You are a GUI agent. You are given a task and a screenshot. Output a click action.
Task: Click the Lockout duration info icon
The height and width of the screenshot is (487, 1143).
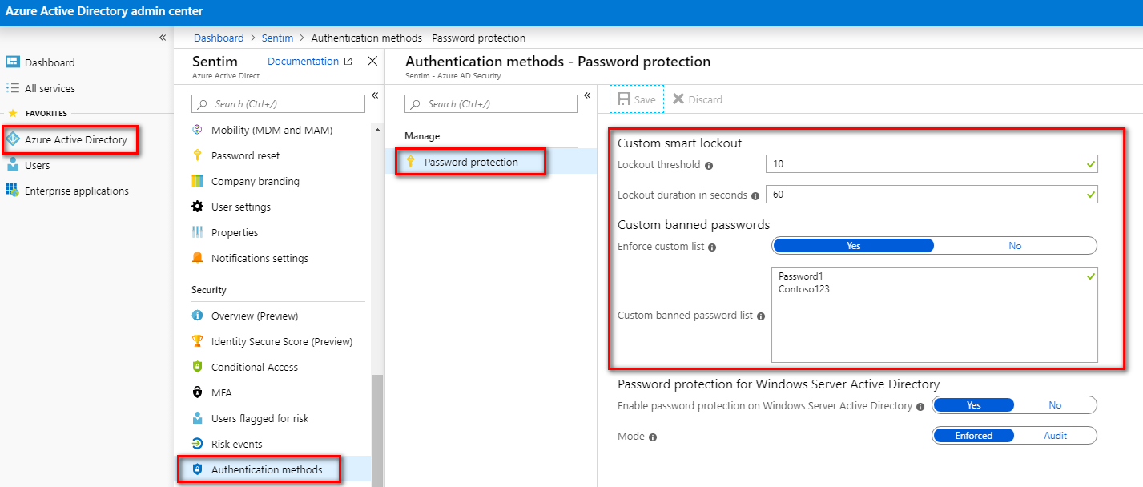click(x=755, y=195)
